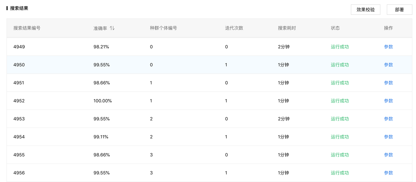Click the 99.11% accuracy value
The height and width of the screenshot is (182, 416).
(101, 137)
